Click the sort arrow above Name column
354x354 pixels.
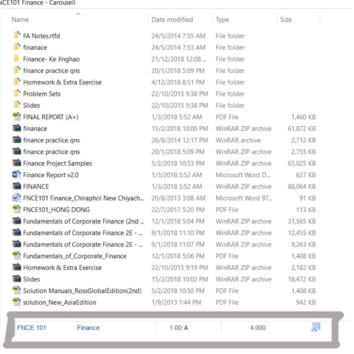coord(78,14)
